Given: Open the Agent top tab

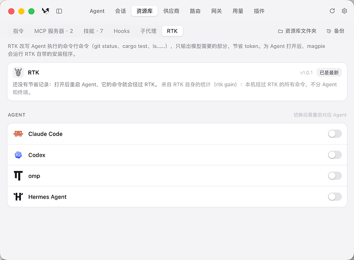Looking at the screenshot, I should 97,11.
